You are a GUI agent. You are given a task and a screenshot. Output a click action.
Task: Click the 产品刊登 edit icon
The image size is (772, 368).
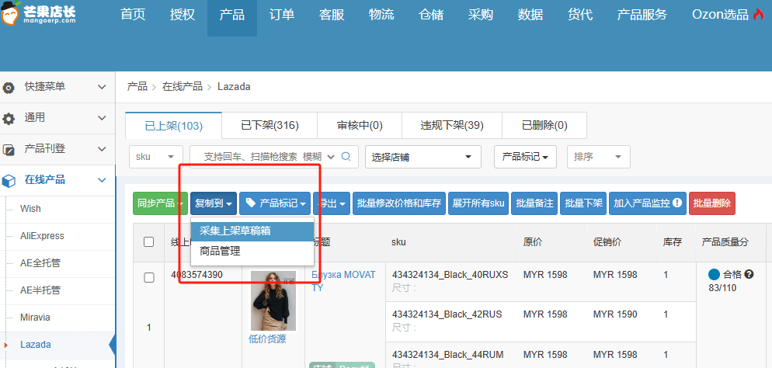click(x=9, y=150)
